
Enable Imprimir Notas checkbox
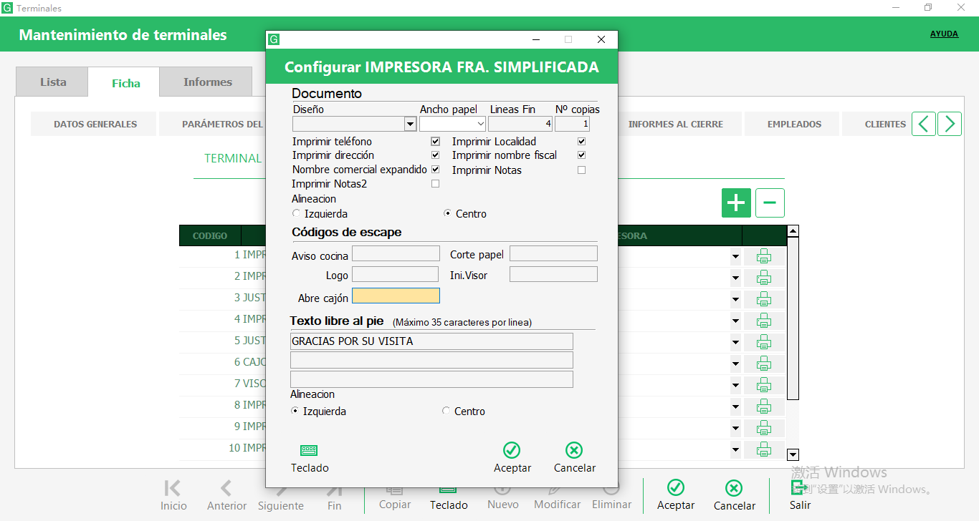(581, 170)
